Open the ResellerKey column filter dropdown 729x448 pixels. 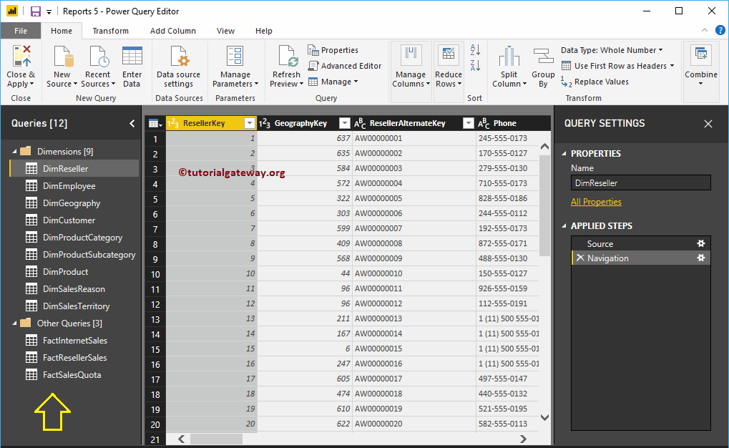pos(249,122)
